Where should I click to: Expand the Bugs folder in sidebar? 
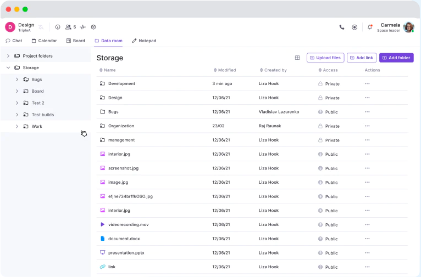pyautogui.click(x=17, y=80)
